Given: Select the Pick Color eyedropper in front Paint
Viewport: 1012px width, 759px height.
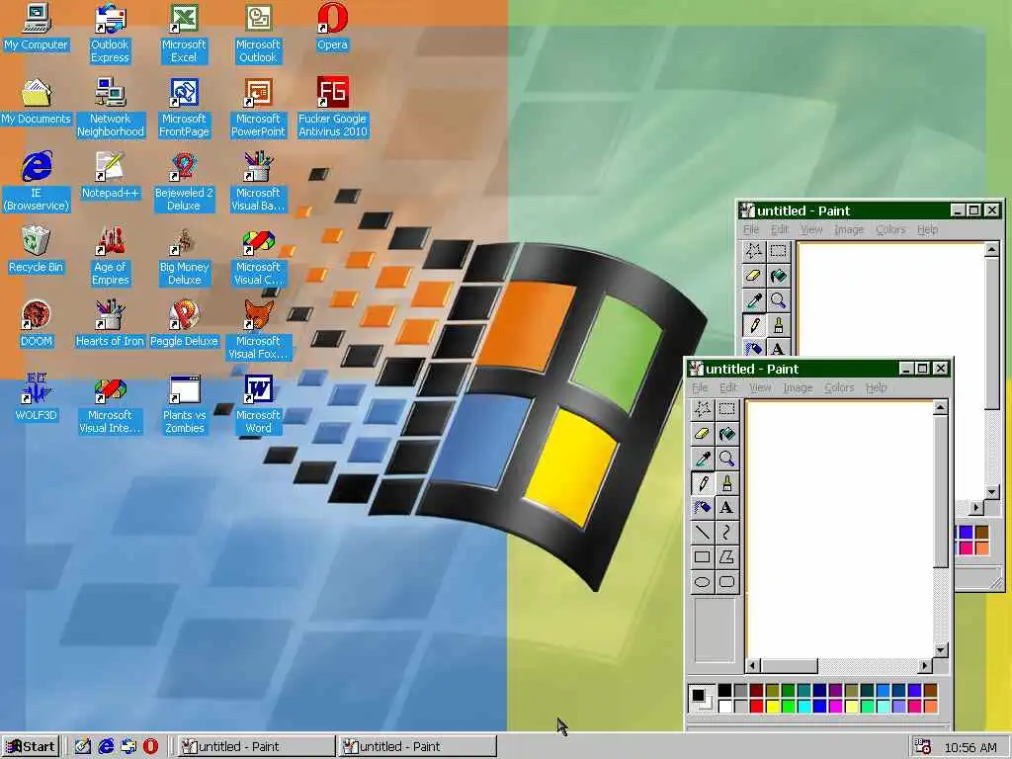Looking at the screenshot, I should pos(703,459).
